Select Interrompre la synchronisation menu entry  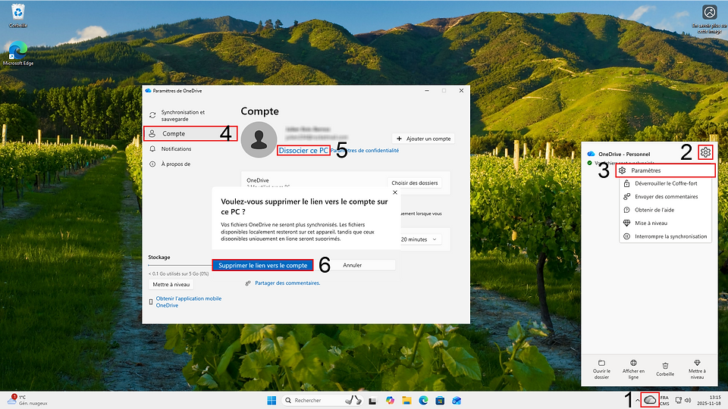(665, 236)
